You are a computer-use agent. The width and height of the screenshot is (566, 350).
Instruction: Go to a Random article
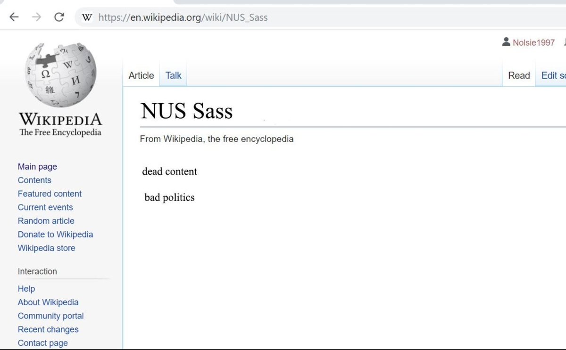(46, 220)
